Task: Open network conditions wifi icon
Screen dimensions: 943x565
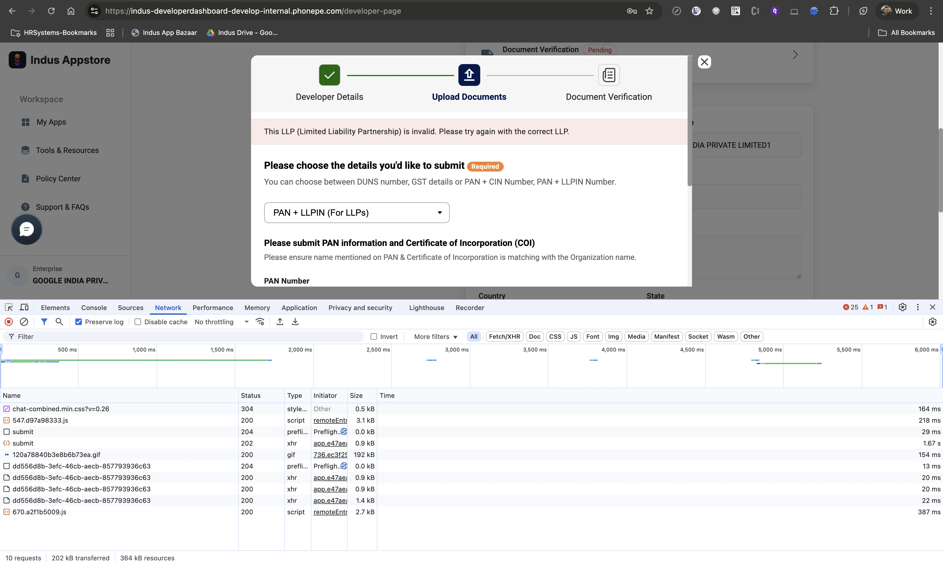Action: (260, 322)
